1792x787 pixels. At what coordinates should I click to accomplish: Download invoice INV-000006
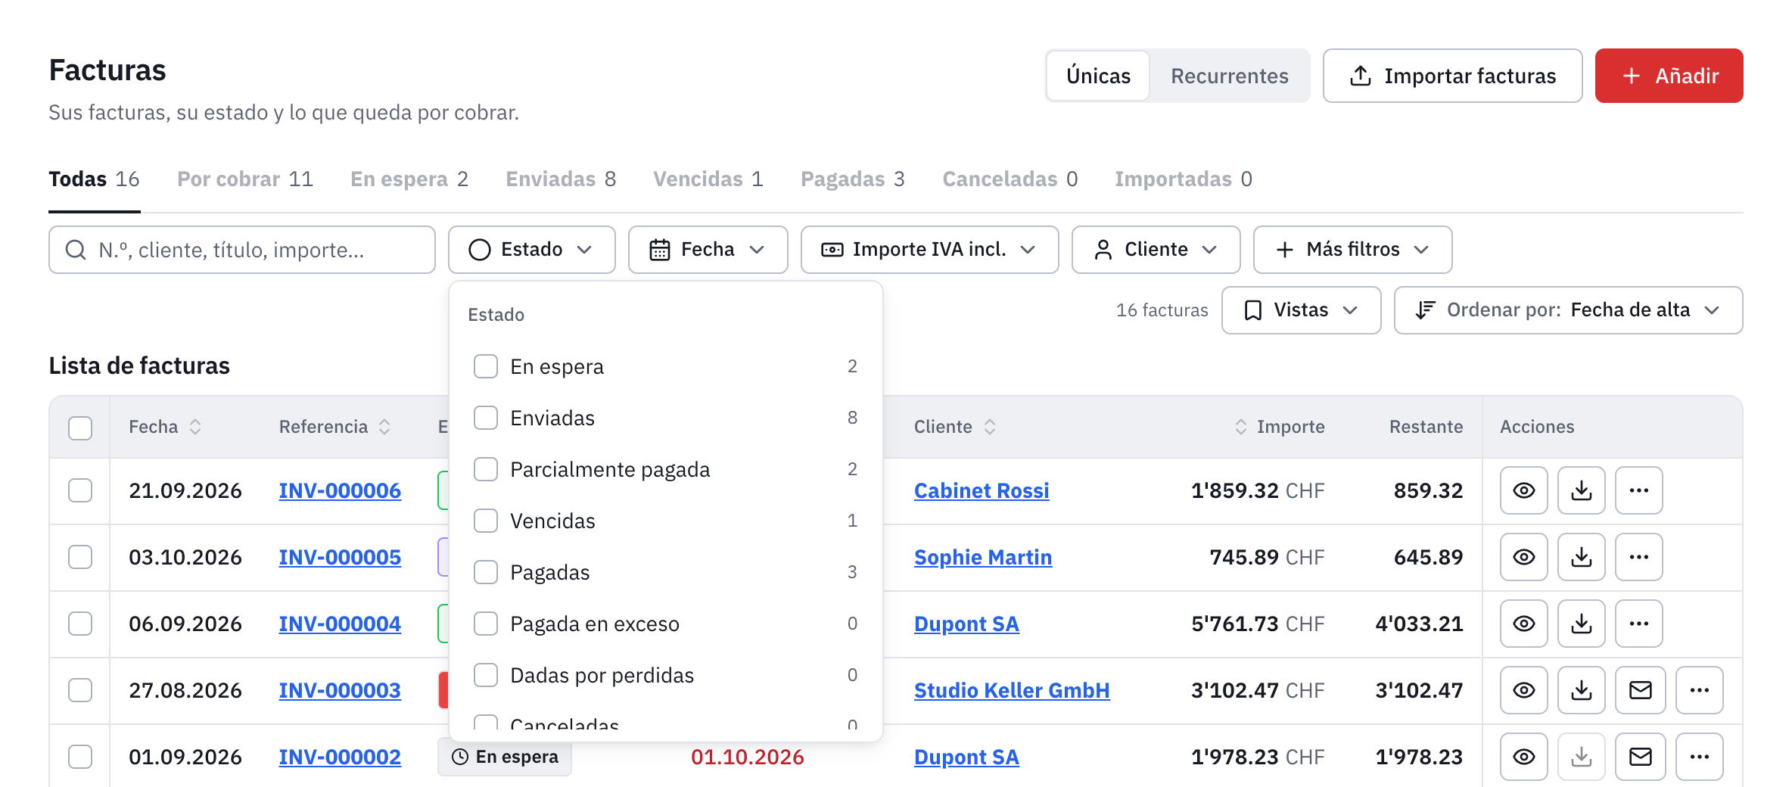pos(1581,490)
